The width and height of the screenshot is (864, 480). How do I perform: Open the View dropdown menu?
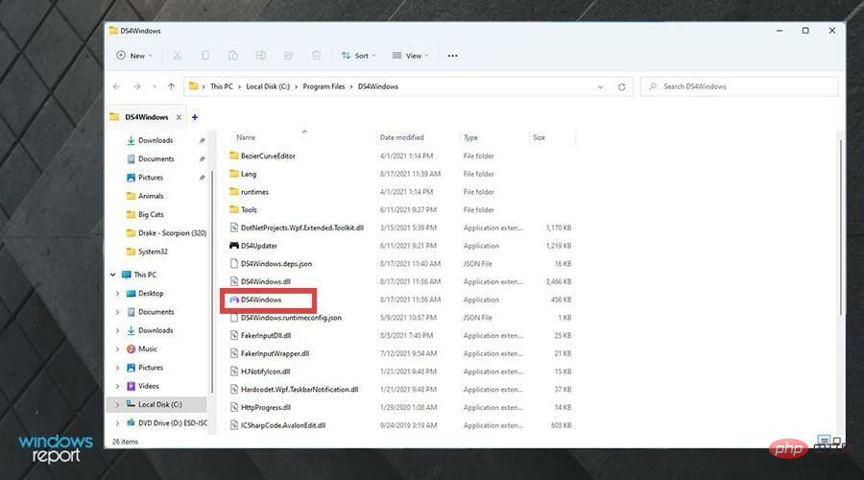[x=410, y=56]
